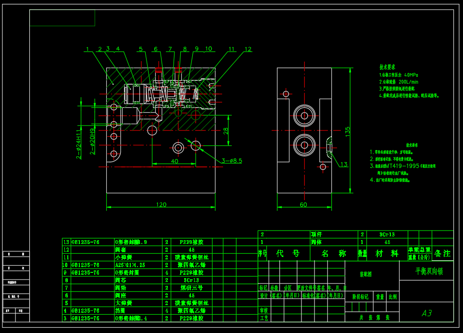Click part balloon number "13" on side view
The width and height of the screenshot is (463, 333).
pos(344,164)
